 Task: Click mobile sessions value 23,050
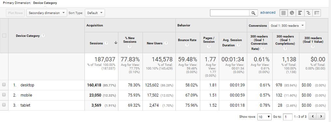(95, 95)
